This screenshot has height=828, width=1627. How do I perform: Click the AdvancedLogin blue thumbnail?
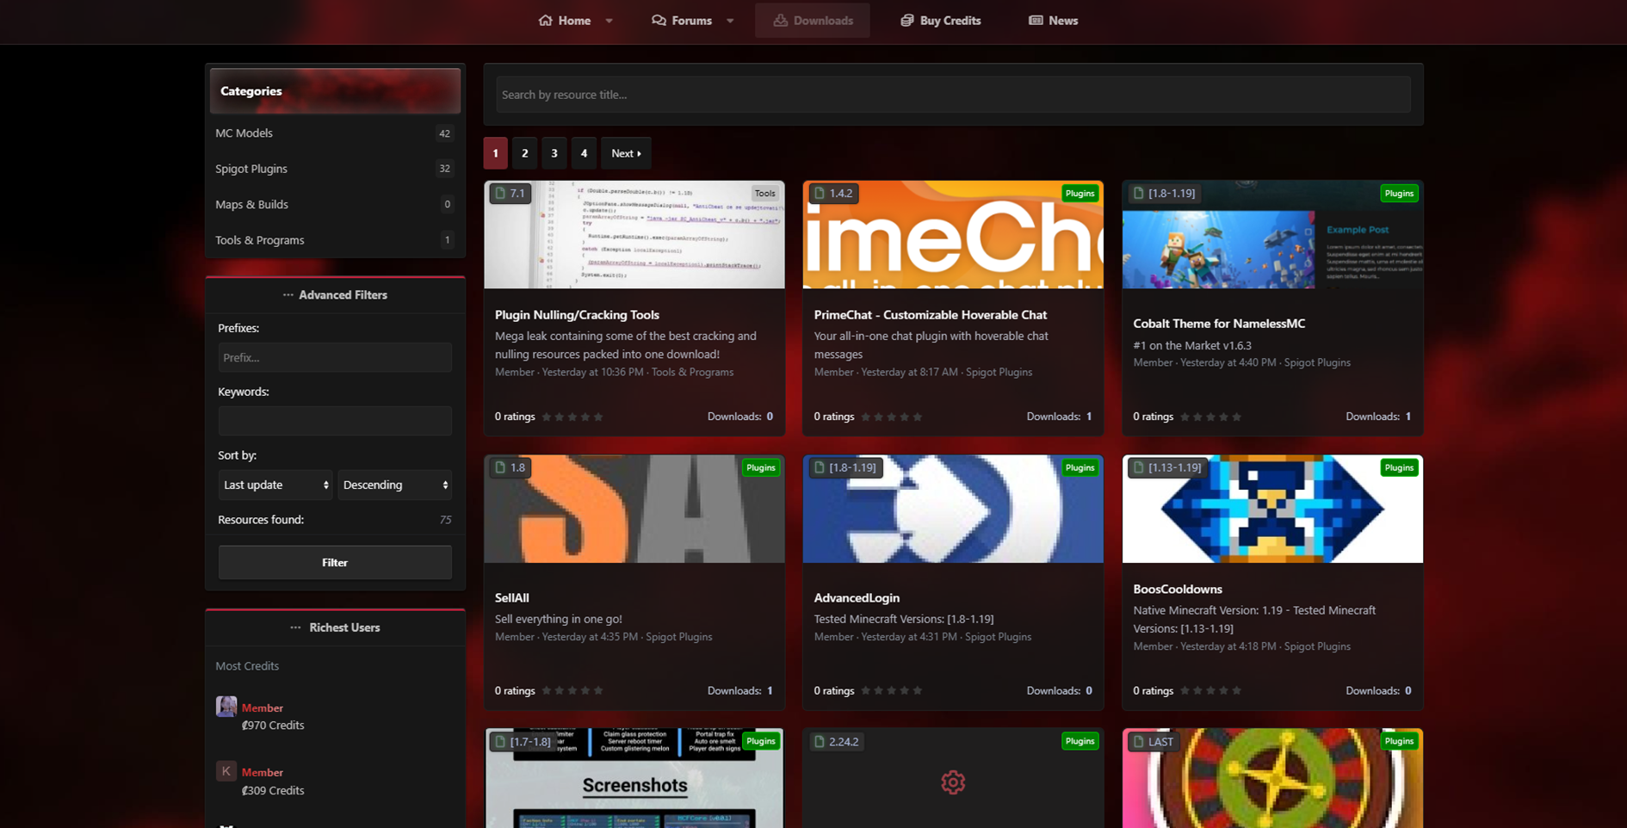click(x=953, y=509)
